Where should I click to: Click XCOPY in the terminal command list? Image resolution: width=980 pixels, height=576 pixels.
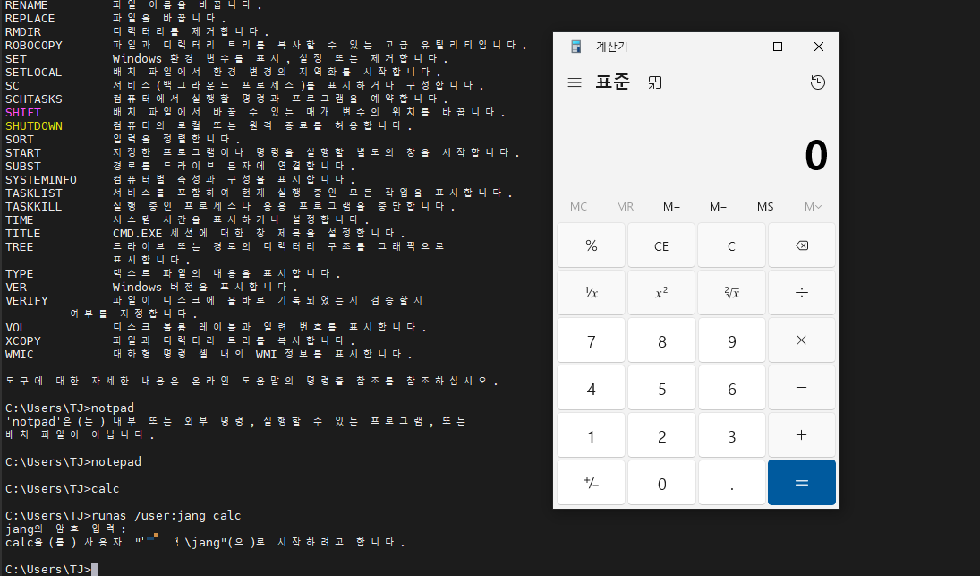pos(23,340)
